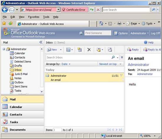Open the Page toolbar dropdown
The height and width of the screenshot is (139, 162).
point(139,24)
